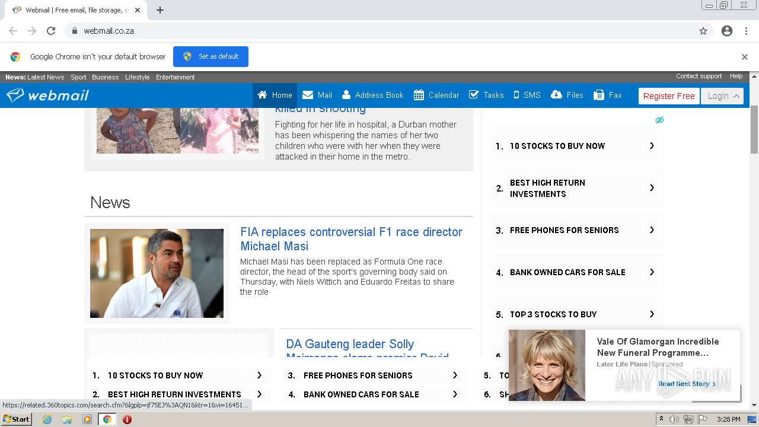Image resolution: width=759 pixels, height=427 pixels.
Task: Click Set as default button
Action: click(x=211, y=56)
